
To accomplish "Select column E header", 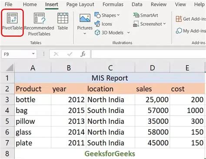I will pyautogui.click(x=187, y=68).
